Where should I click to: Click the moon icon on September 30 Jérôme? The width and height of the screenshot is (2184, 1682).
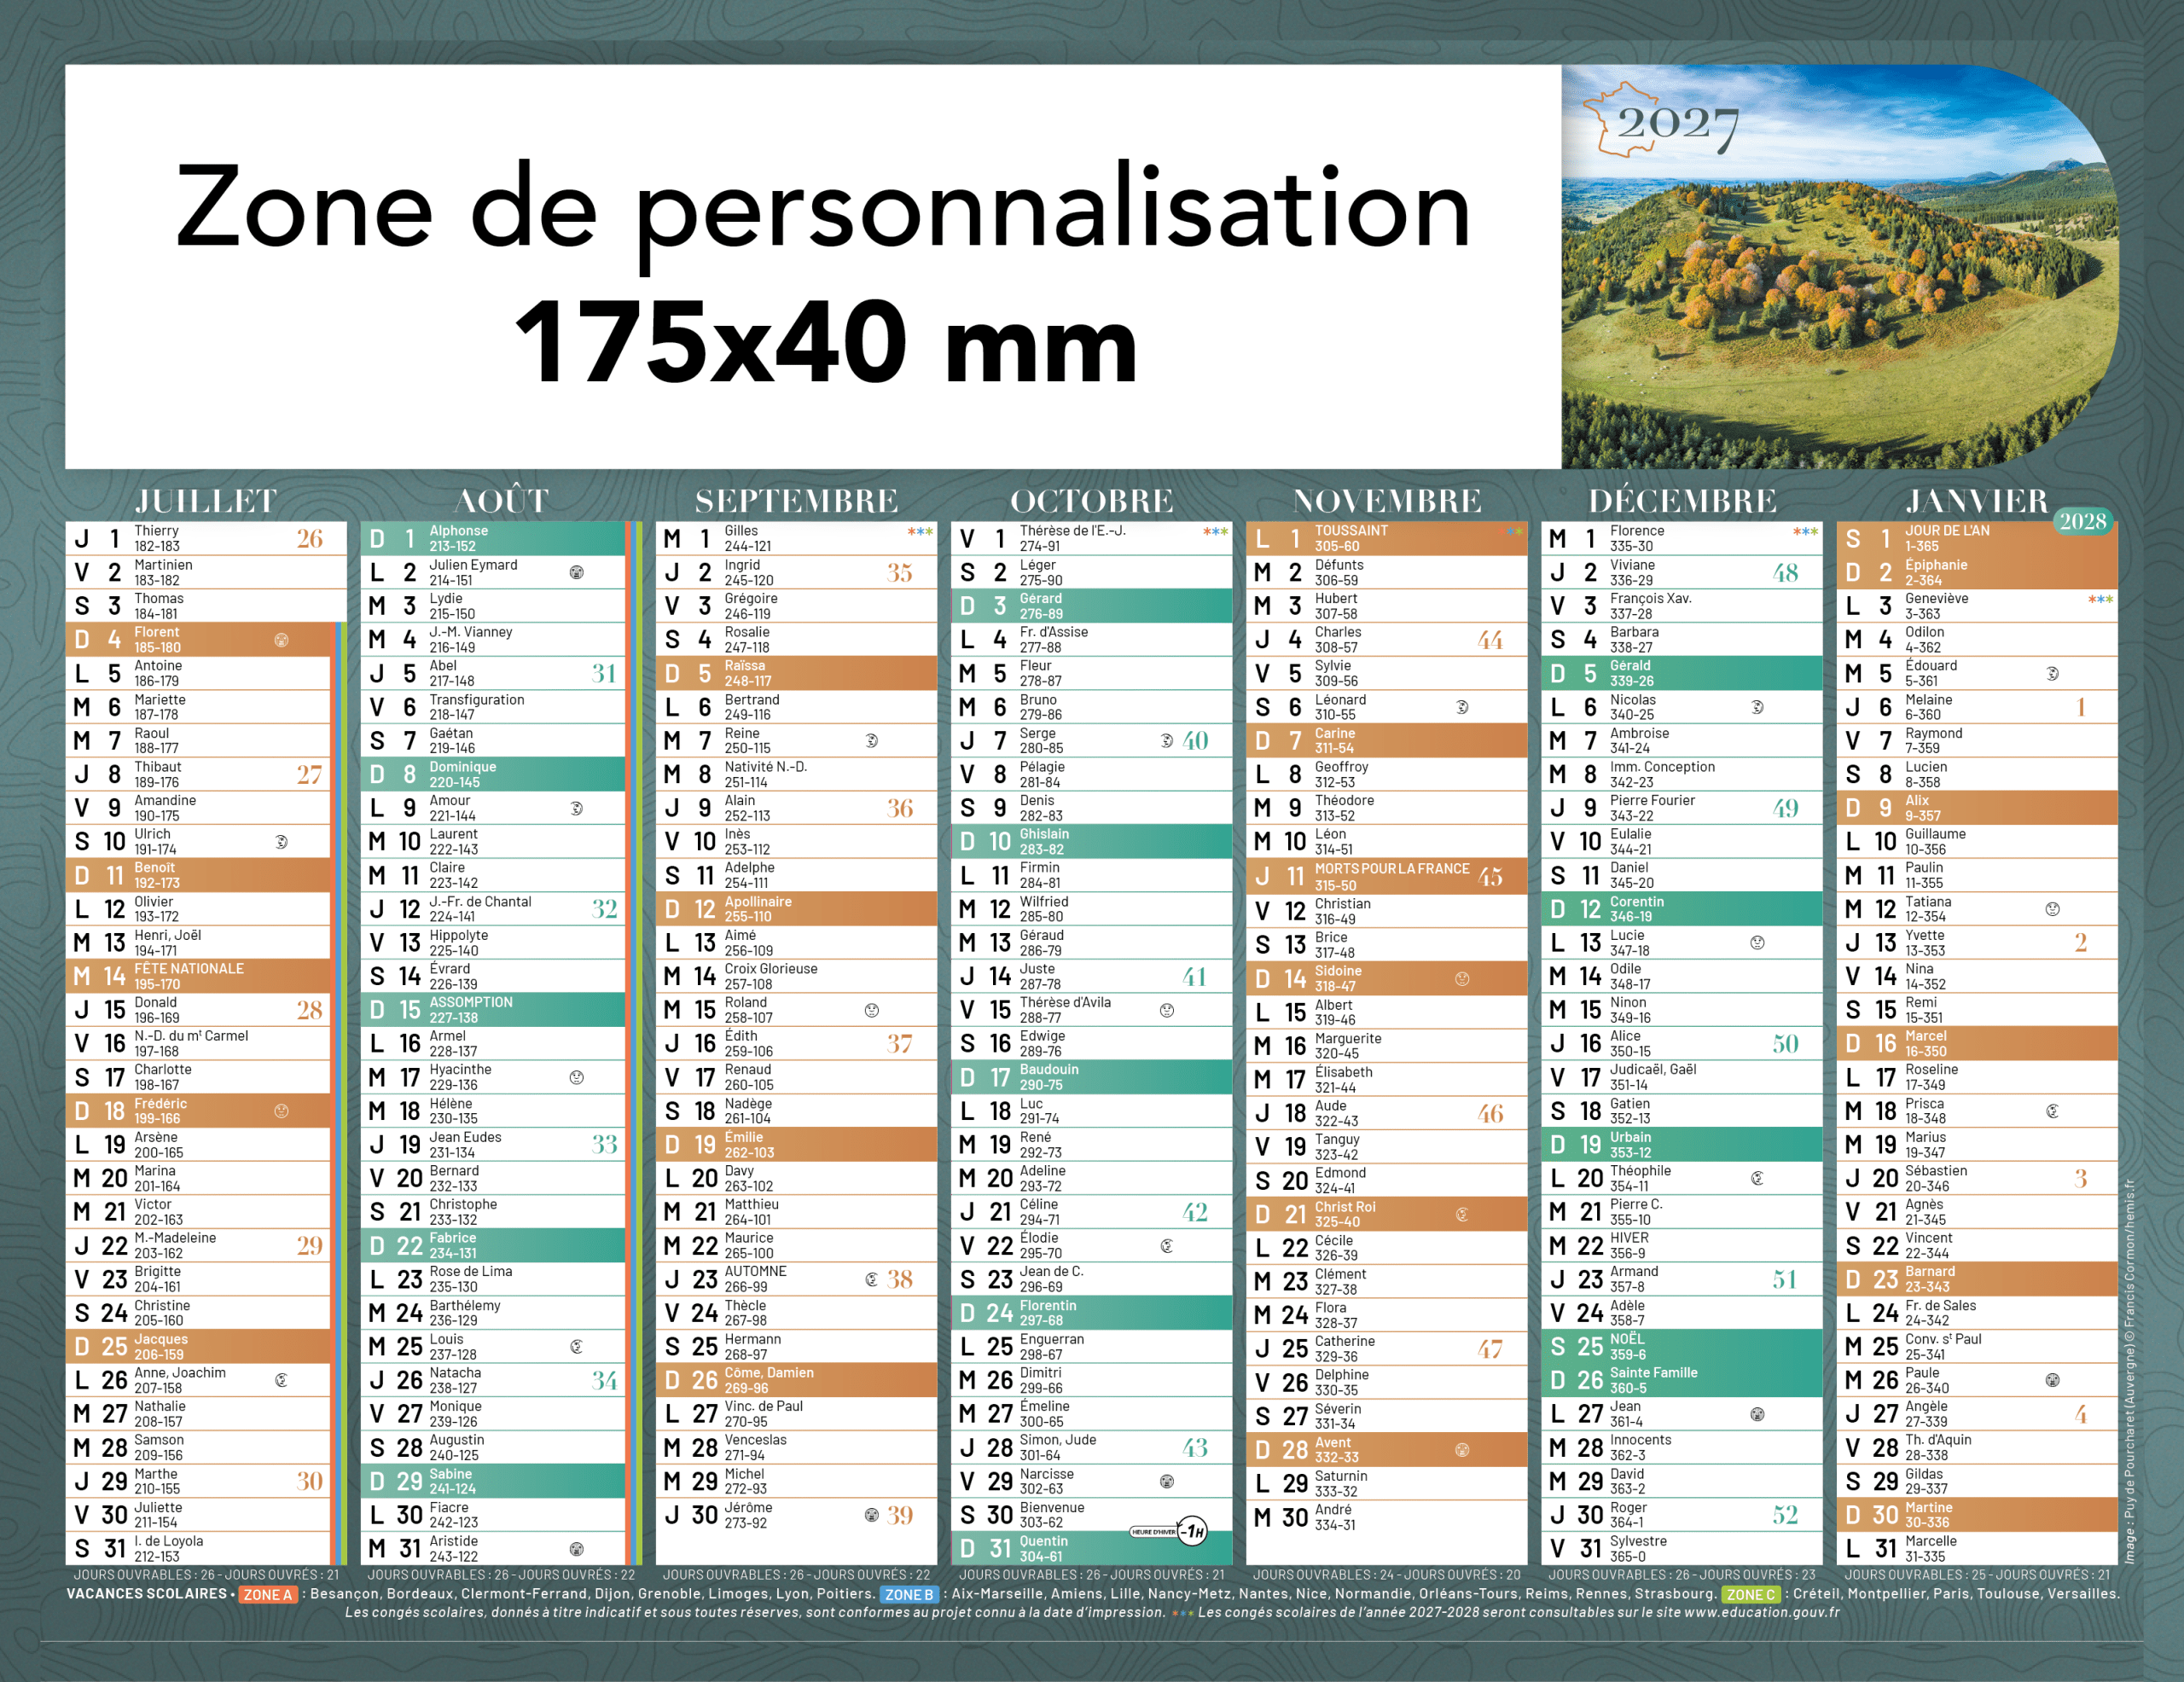pyautogui.click(x=871, y=1515)
